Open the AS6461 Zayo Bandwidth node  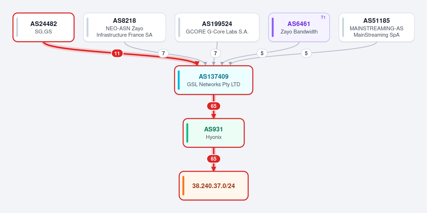[x=299, y=27]
